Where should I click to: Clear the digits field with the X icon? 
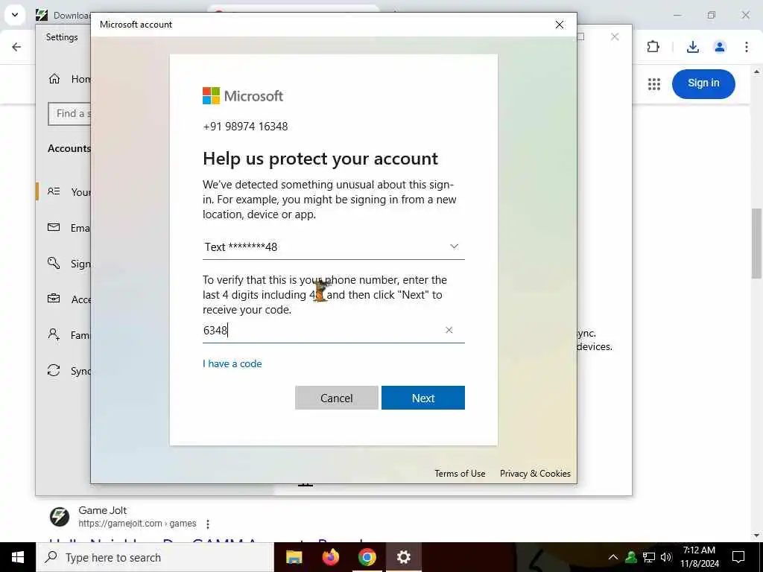[449, 330]
